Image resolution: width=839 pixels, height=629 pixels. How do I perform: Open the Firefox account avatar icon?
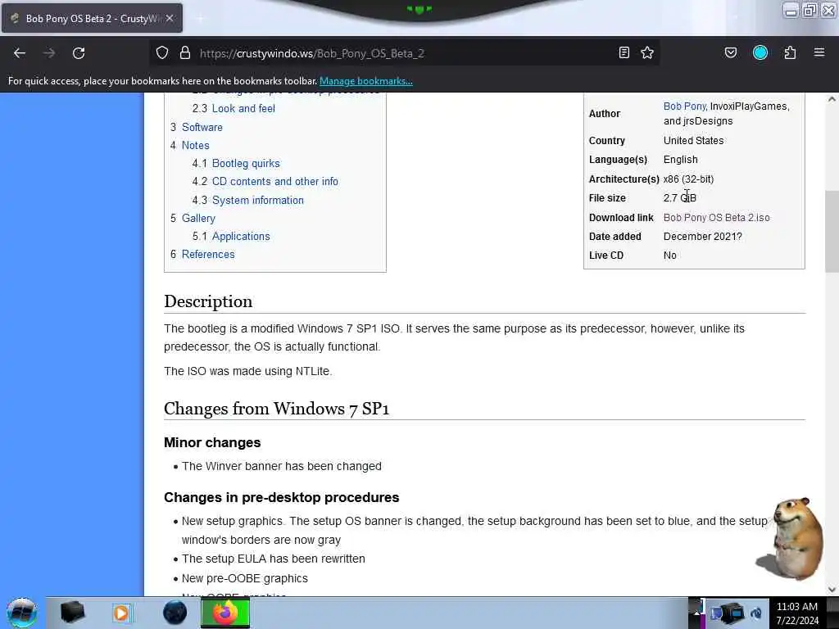pyautogui.click(x=760, y=53)
